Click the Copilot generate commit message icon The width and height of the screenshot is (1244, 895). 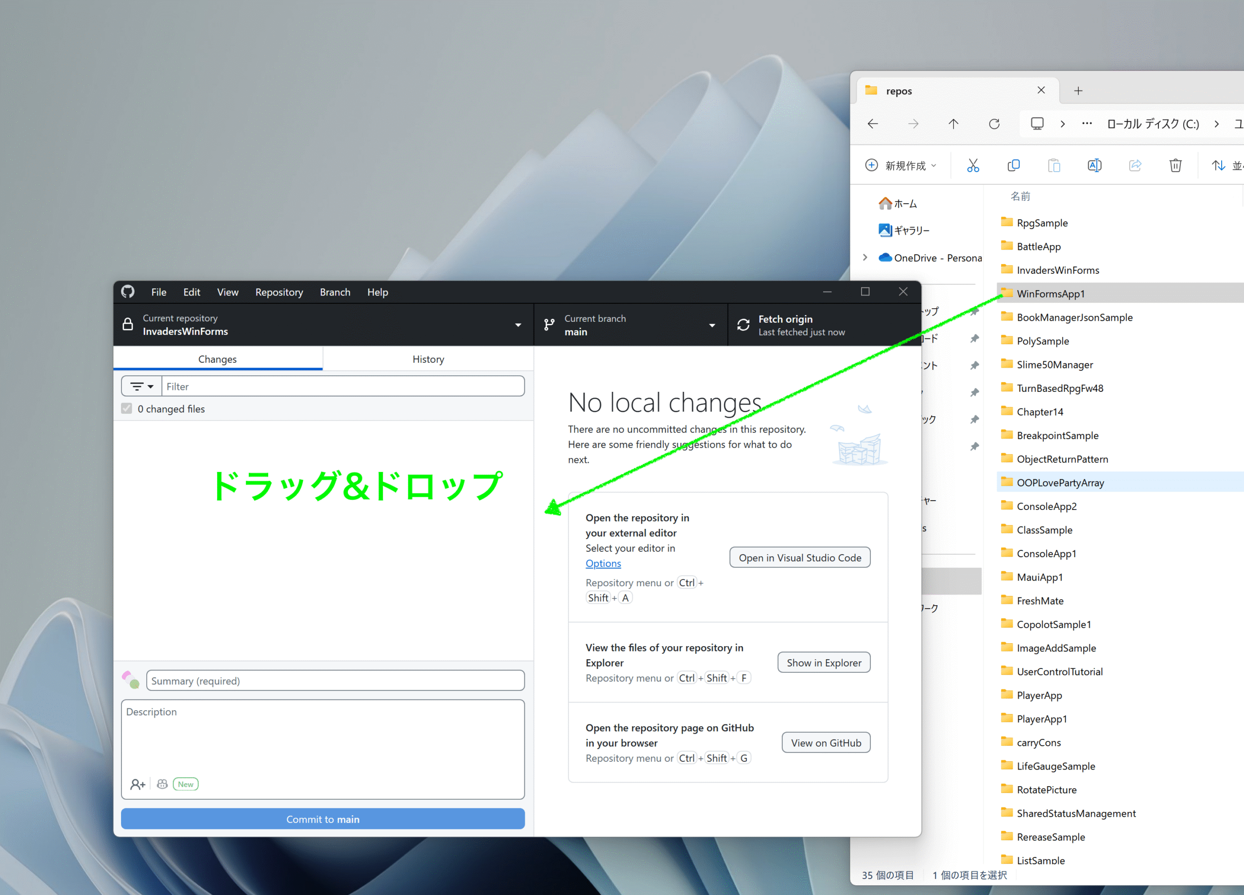[162, 784]
